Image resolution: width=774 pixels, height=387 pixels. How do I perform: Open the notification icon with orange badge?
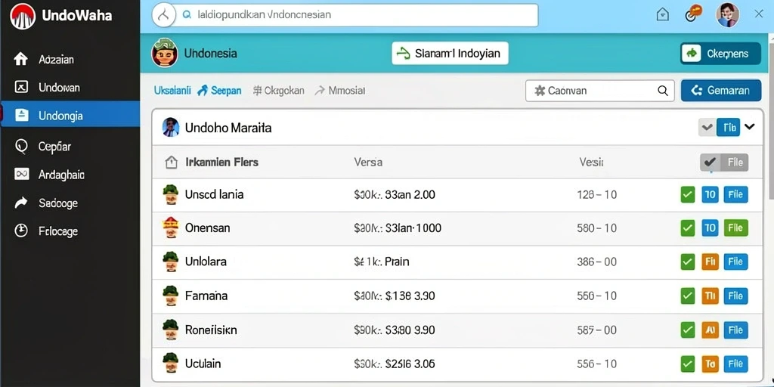[x=692, y=14]
